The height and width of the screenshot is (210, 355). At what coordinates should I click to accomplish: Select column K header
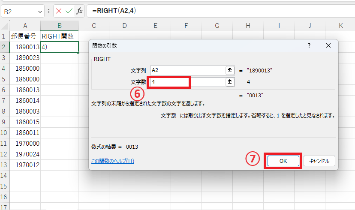pos(340,26)
